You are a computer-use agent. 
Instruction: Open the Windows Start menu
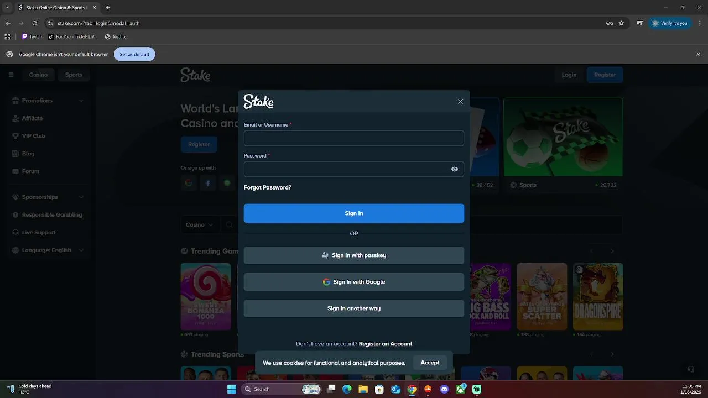click(x=232, y=389)
